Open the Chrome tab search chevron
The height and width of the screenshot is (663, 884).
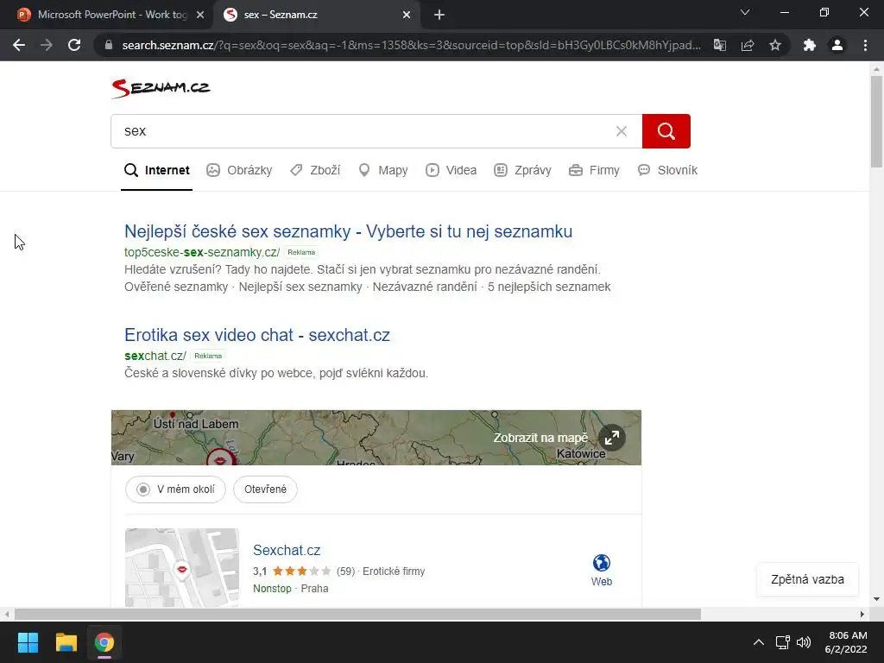(745, 12)
